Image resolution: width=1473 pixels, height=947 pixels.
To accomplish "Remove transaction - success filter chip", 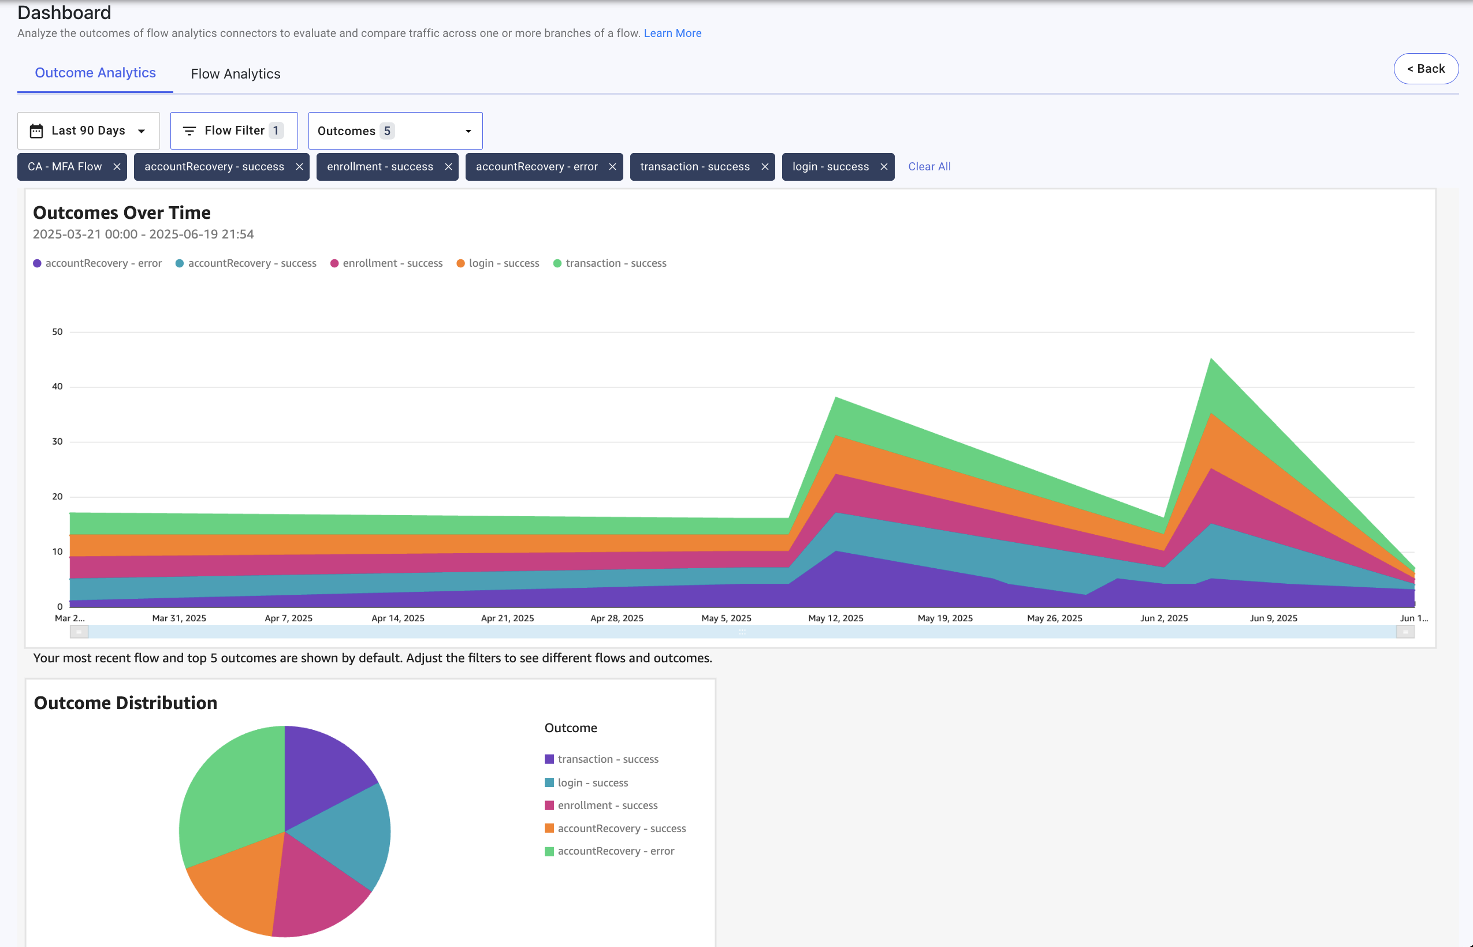I will (764, 167).
